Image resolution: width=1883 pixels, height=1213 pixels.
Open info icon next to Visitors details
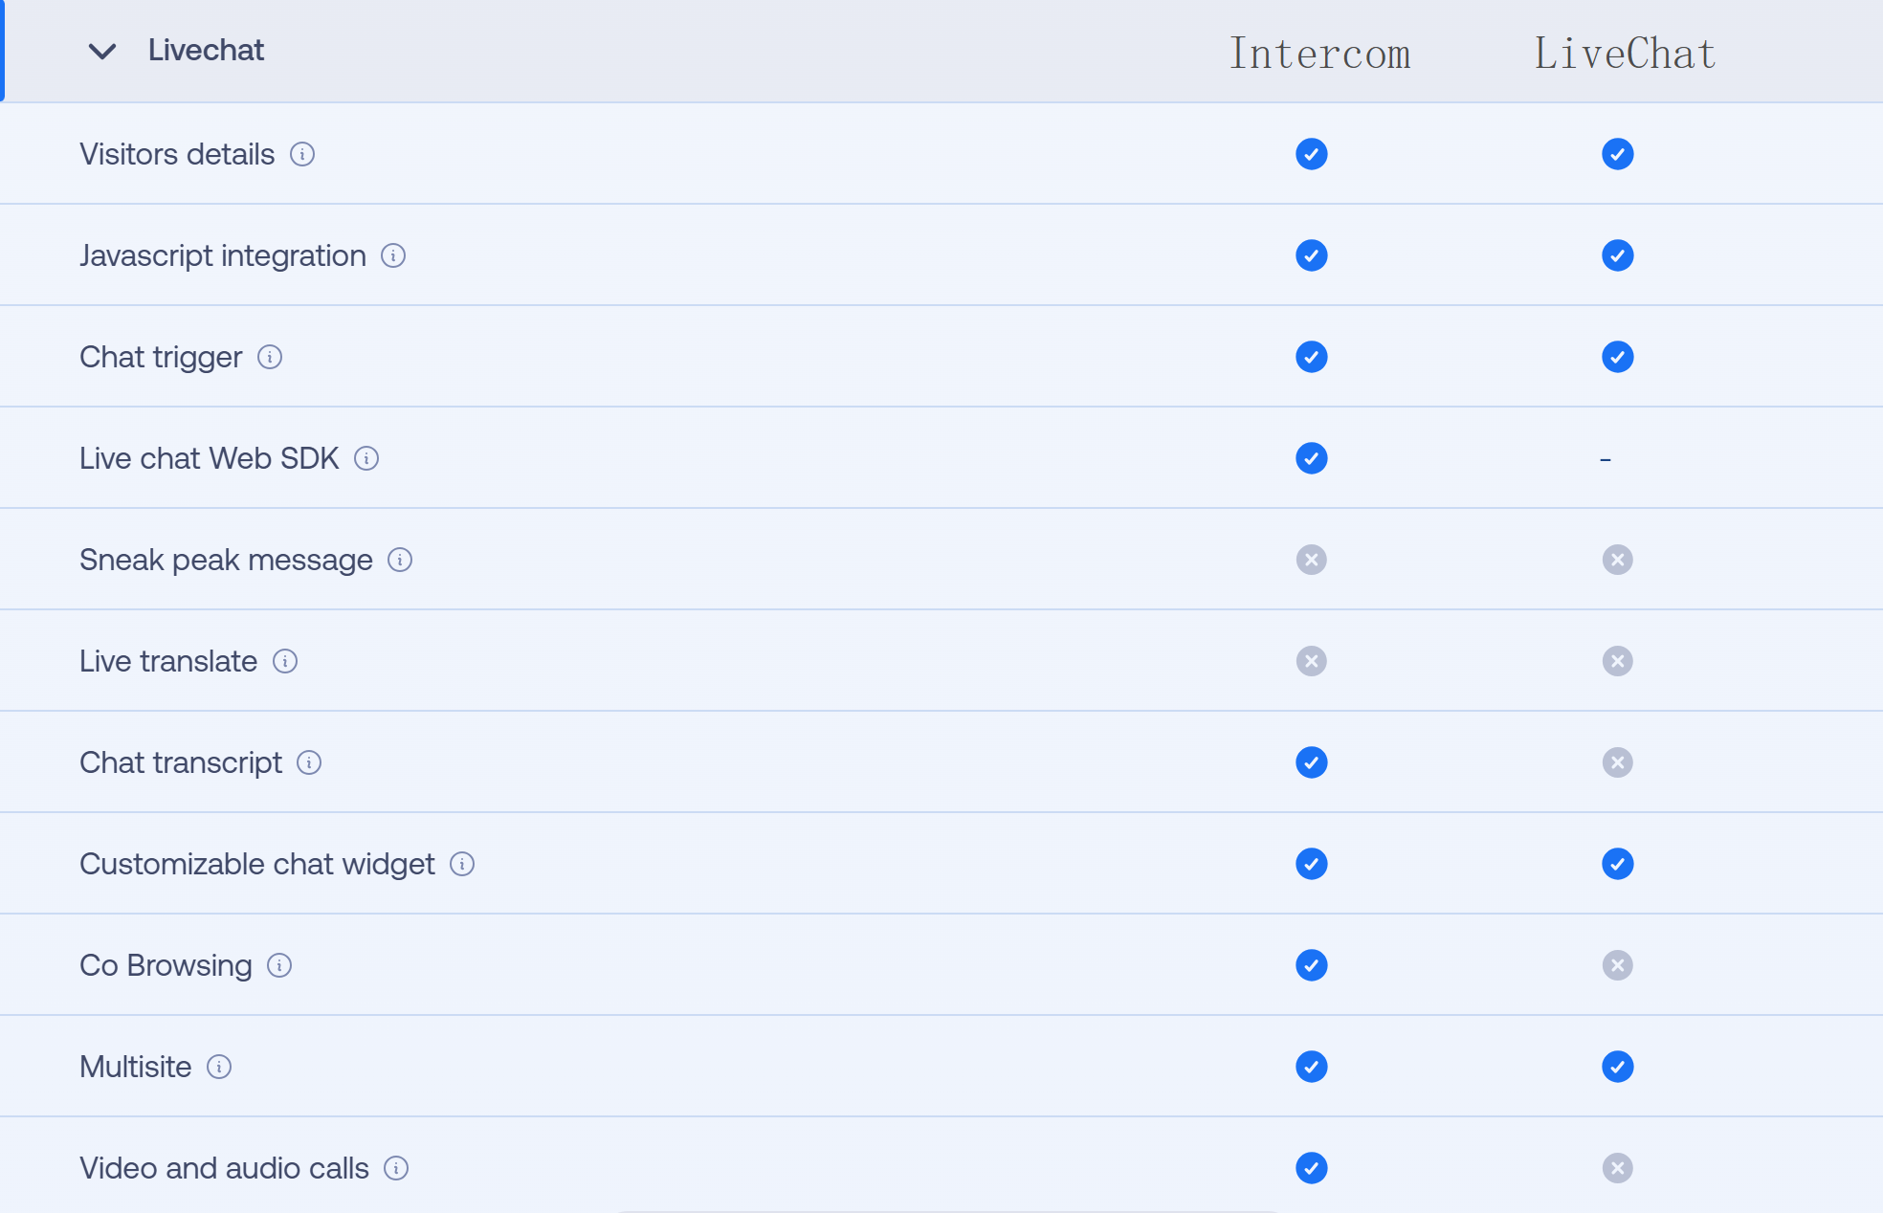[302, 154]
